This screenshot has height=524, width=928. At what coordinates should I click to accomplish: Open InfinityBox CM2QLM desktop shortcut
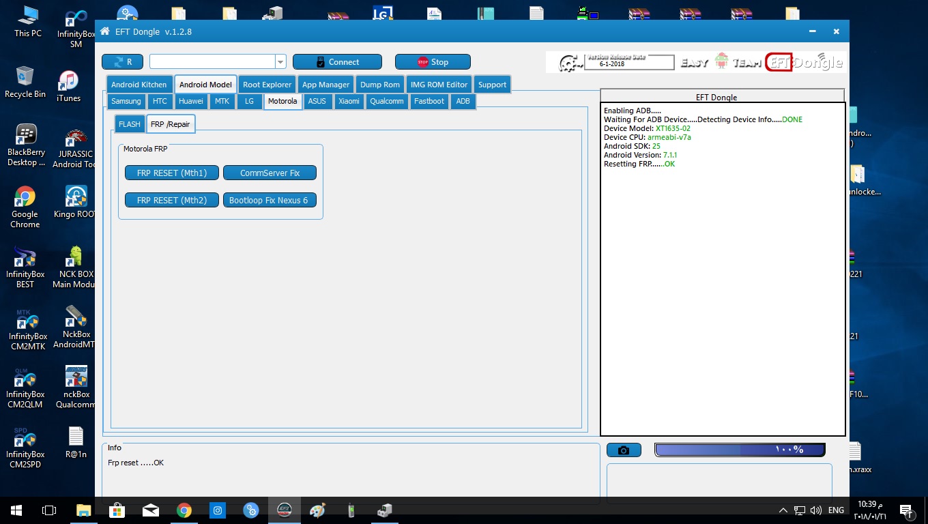coord(25,388)
